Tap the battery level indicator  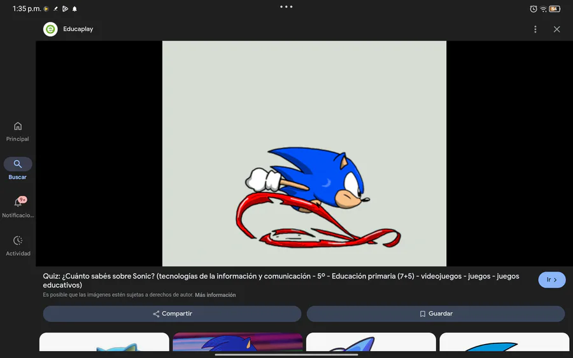click(x=555, y=9)
